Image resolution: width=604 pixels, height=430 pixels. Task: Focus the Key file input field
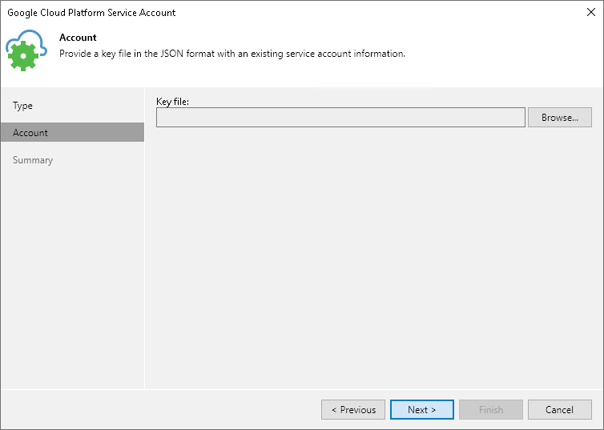pos(340,118)
